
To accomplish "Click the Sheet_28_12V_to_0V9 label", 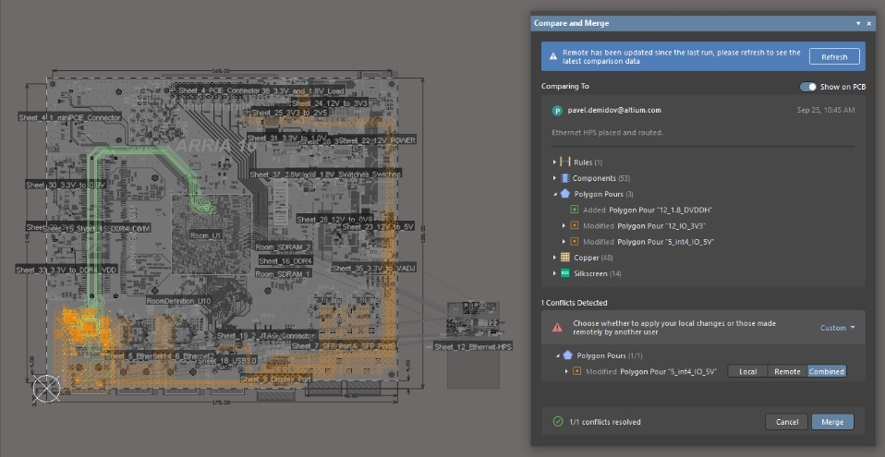I will pyautogui.click(x=334, y=220).
